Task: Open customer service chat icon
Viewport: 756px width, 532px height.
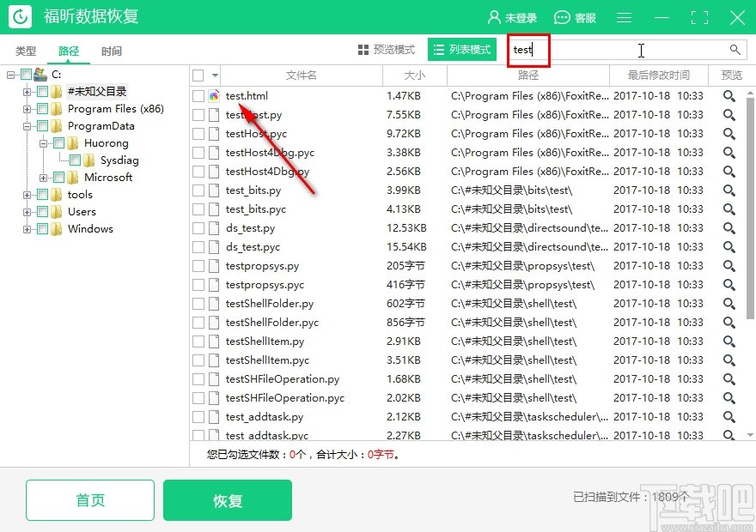Action: (562, 18)
